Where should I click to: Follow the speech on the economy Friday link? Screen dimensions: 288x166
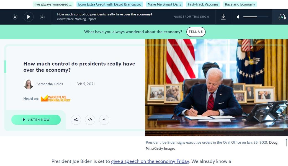[150, 161]
